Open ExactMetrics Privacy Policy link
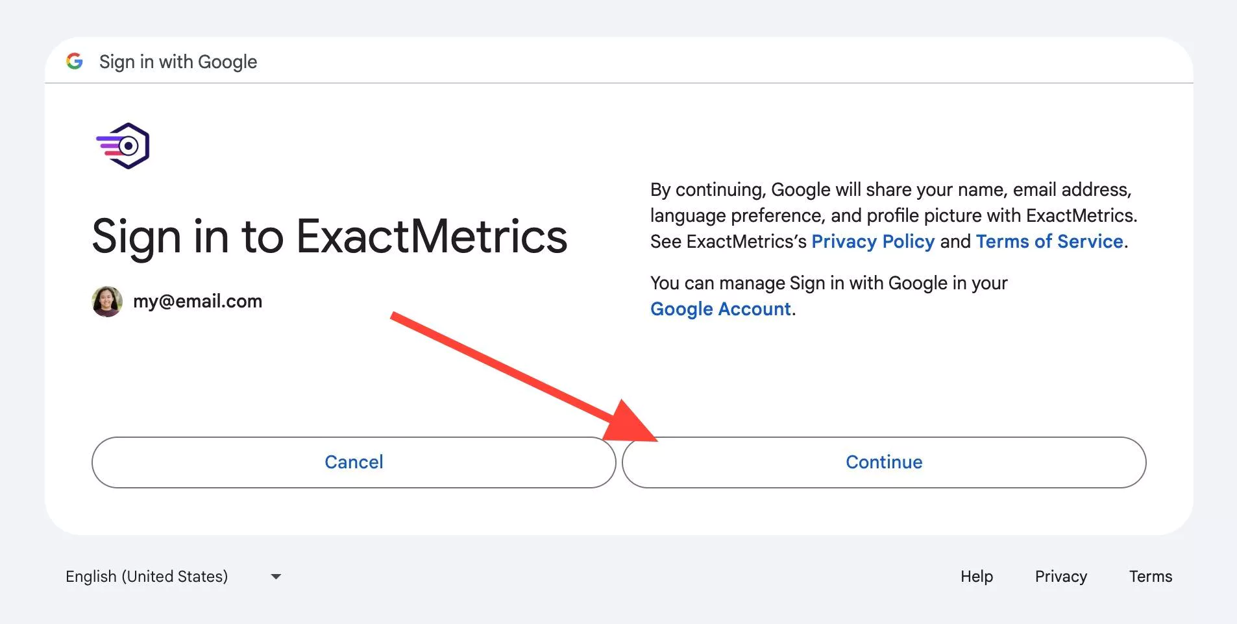The width and height of the screenshot is (1237, 624). tap(873, 241)
